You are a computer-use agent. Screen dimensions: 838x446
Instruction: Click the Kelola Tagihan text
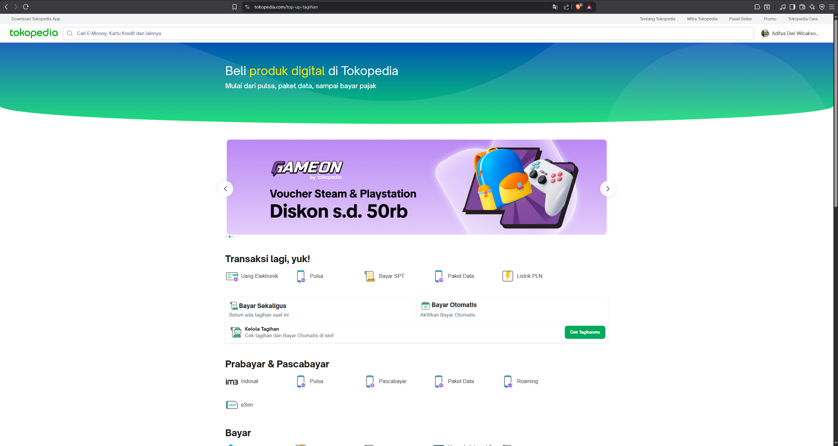coord(262,329)
